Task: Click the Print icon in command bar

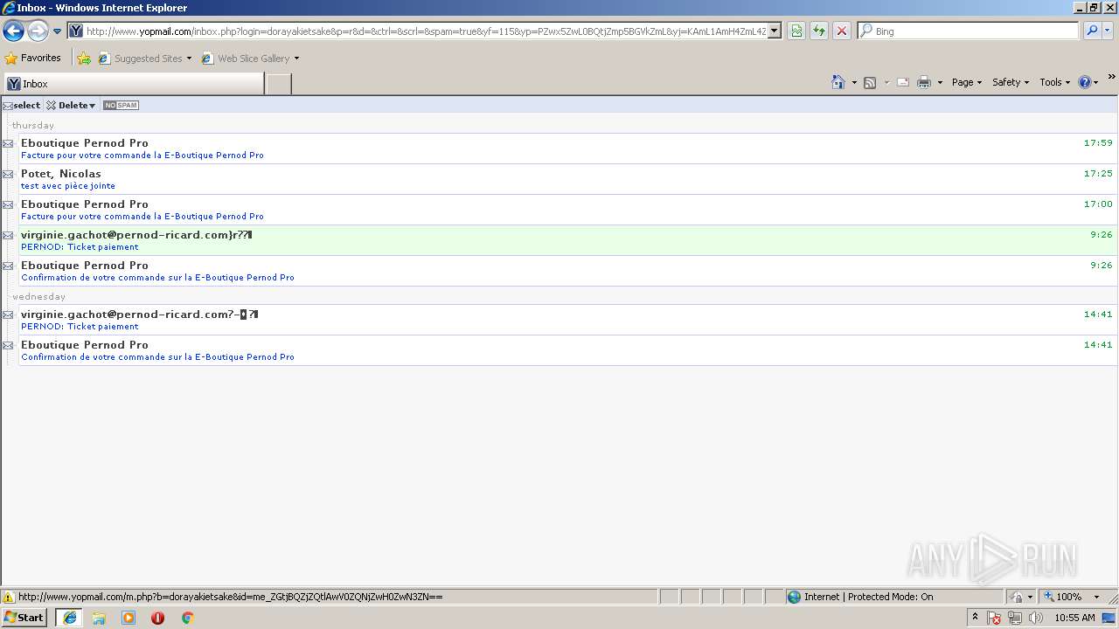Action: (924, 82)
